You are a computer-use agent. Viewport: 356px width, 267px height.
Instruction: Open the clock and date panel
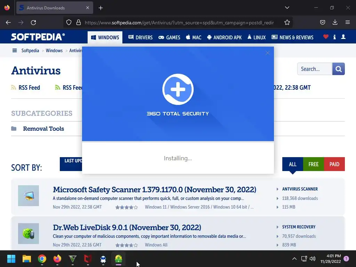tap(331, 259)
